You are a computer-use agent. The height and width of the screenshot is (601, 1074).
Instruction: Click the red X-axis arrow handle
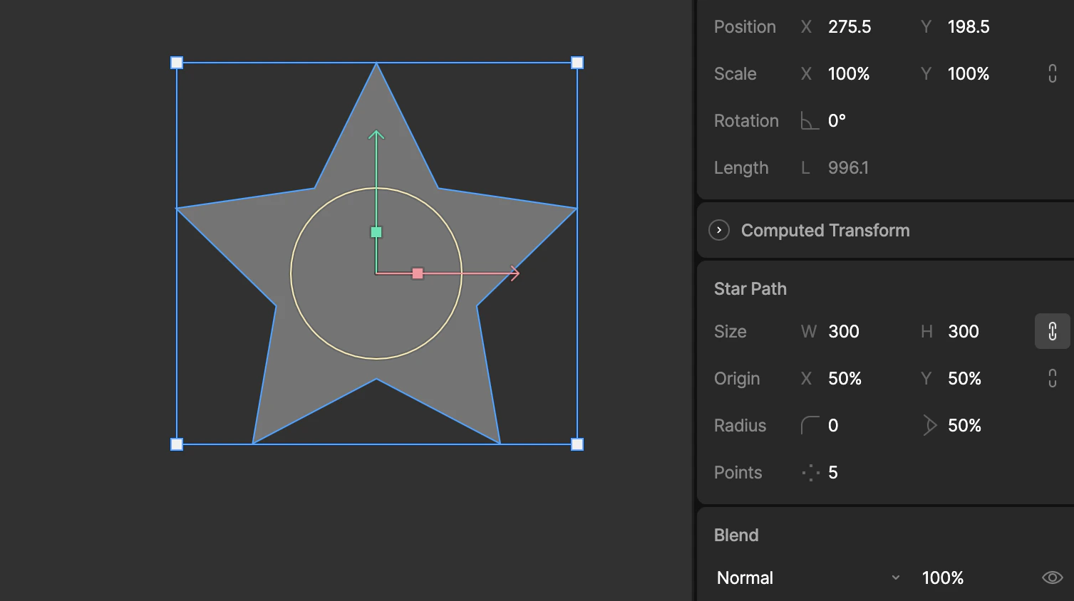(515, 273)
